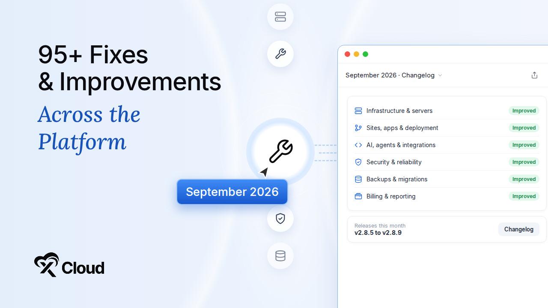Select the Sites, apps & deployment row label

[x=402, y=128]
